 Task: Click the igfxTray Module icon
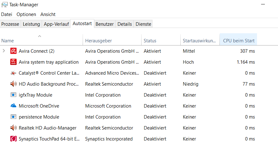[13, 95]
